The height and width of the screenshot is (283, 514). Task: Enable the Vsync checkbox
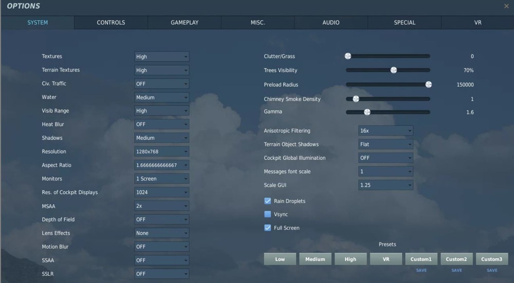[267, 214]
